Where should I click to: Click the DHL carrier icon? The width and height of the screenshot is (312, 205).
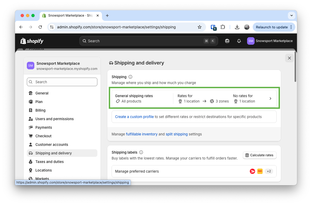pyautogui.click(x=260, y=171)
